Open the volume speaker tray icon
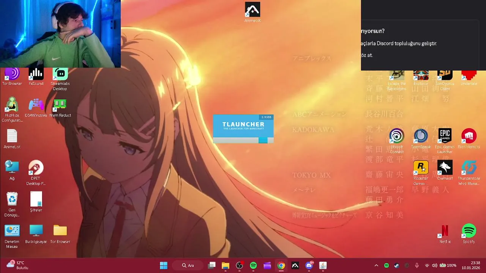The image size is (486, 273). pos(435,265)
